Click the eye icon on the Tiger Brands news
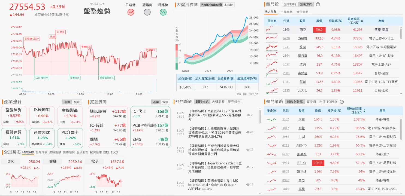Viewport: 405px width, 196px height. pos(248,167)
